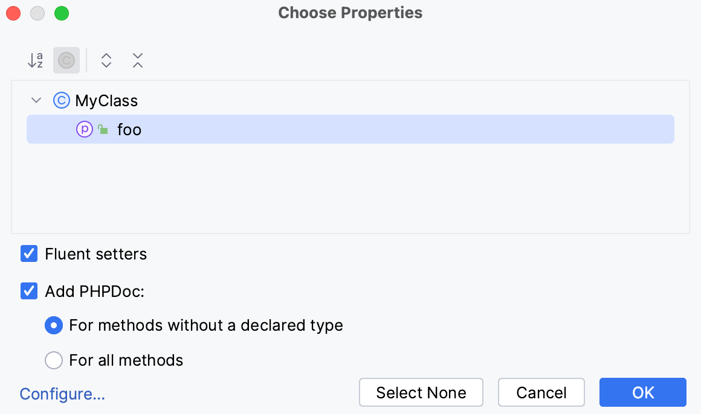Confirm with the OK button
Viewport: 701px width, 414px height.
(x=642, y=392)
